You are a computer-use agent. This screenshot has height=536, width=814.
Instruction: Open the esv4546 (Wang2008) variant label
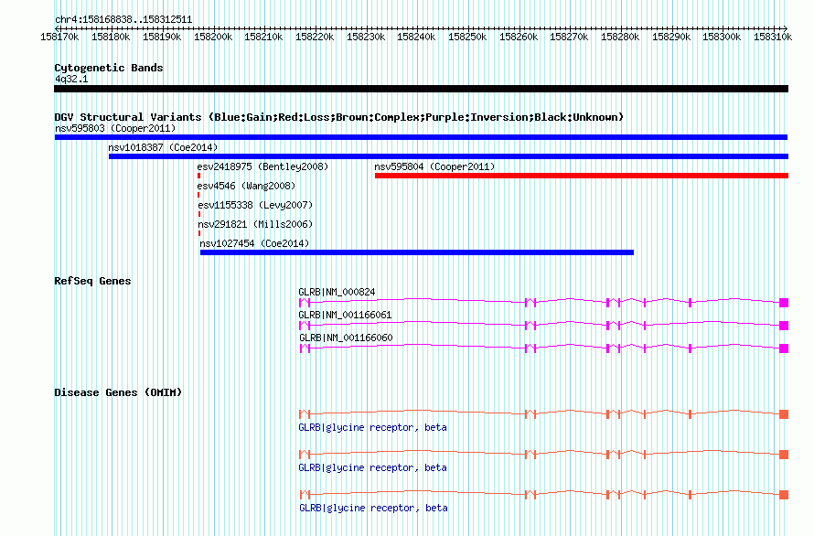[246, 186]
